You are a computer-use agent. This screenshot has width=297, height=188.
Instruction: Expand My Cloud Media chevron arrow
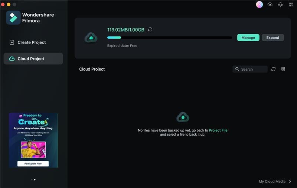tap(290, 181)
